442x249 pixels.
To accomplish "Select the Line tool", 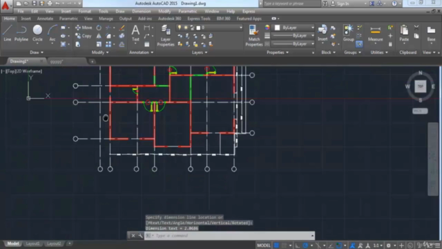I will tap(7, 33).
